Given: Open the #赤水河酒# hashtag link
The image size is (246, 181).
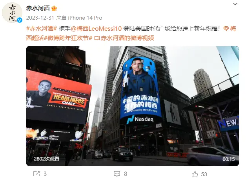Looking at the screenshot, I should coord(42,29).
